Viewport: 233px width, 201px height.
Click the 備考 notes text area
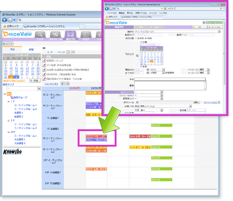tap(170, 85)
